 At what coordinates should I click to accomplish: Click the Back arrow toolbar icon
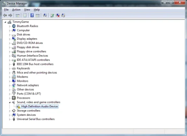[x=5, y=15]
